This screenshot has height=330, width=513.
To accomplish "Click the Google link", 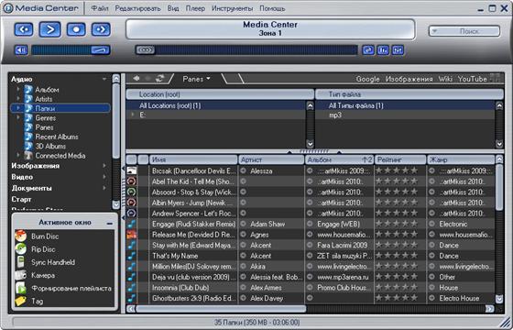I will click(x=367, y=79).
